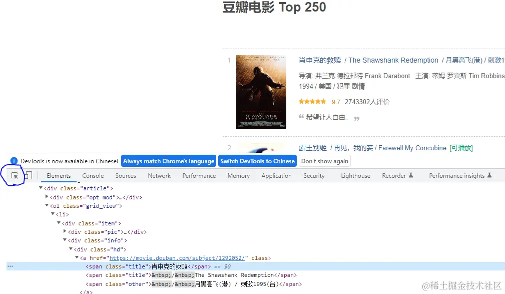Click the Shawshank Redemption poster thumbnail

[261, 92]
